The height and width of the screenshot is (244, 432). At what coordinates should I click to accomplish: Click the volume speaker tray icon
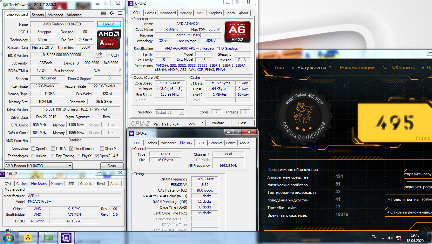390,238
